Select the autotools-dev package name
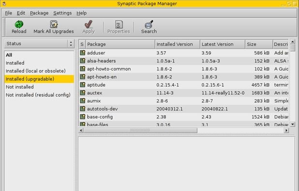Image resolution: width=299 pixels, height=191 pixels. [102, 109]
